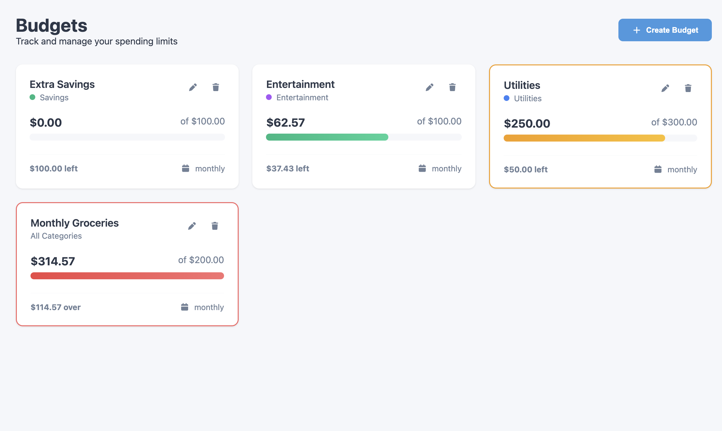Delete the Extra Savings budget

[x=216, y=87]
